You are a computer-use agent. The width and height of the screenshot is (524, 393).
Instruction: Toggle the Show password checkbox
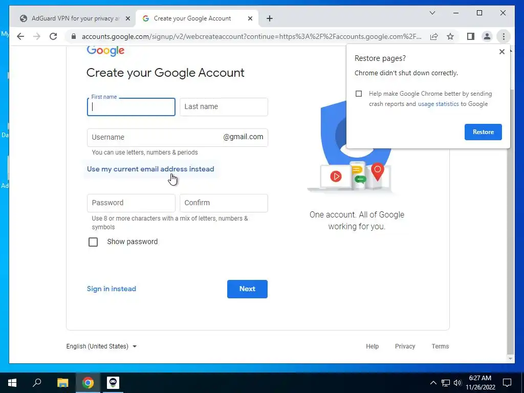[93, 242]
